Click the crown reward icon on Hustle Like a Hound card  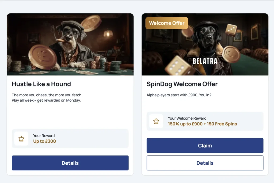[x=21, y=138]
